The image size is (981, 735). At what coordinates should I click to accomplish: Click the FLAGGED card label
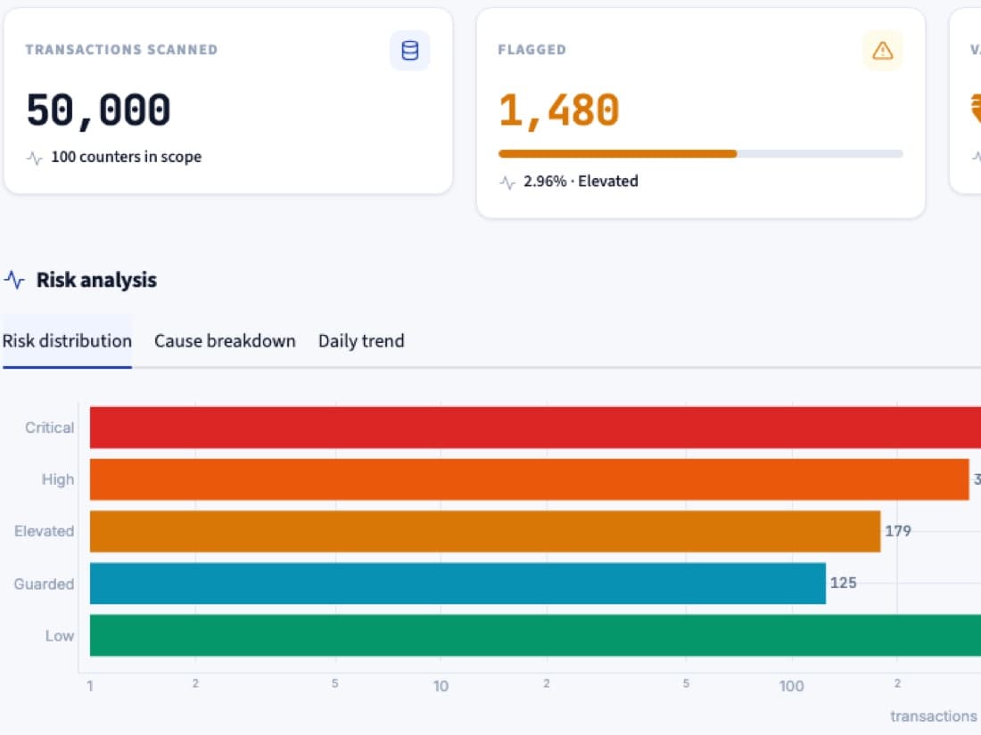[x=532, y=49]
